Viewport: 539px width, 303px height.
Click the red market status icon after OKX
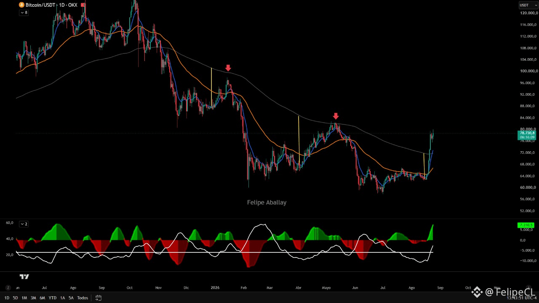coord(83,5)
